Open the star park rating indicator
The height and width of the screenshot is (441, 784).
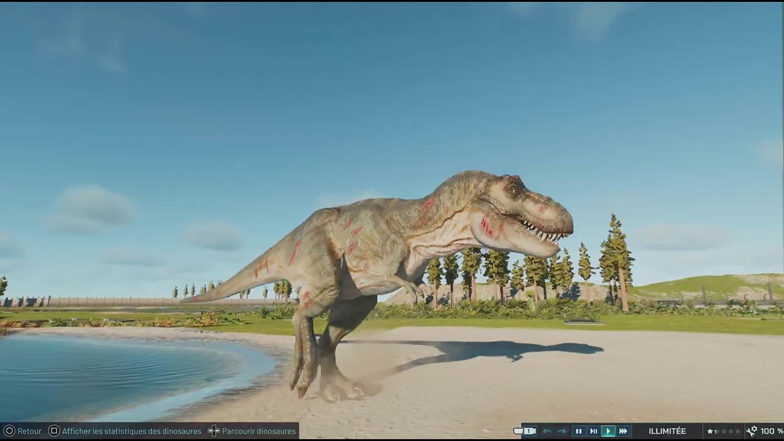click(x=723, y=431)
